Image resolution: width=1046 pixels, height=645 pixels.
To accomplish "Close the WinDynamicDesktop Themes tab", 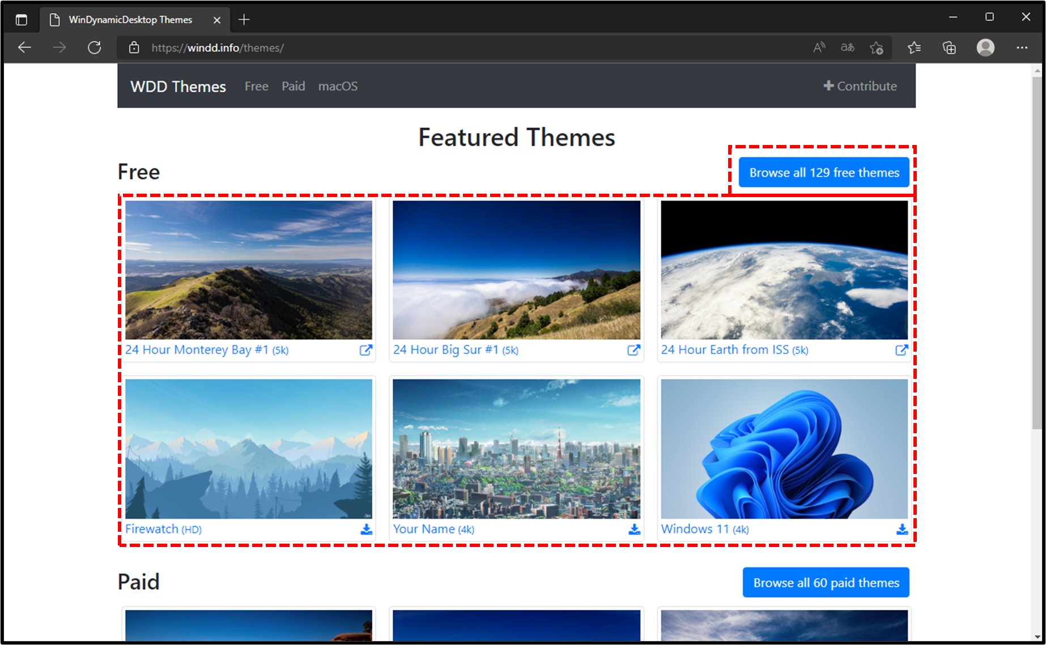I will (x=217, y=20).
